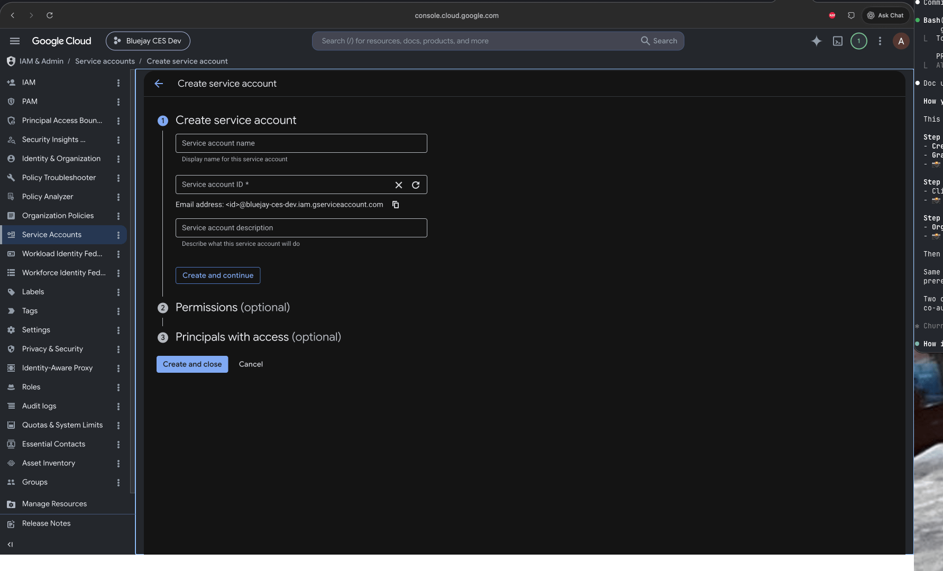
Task: Click the back arrow beside Create service account
Action: click(159, 84)
